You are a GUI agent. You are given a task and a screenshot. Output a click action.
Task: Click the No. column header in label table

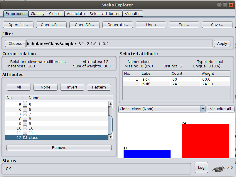point(132,74)
